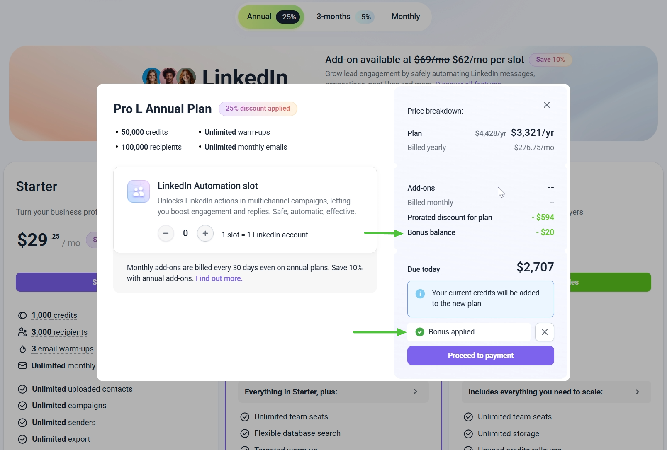This screenshot has height=450, width=667.
Task: Select the 3-months billing tab
Action: click(345, 17)
